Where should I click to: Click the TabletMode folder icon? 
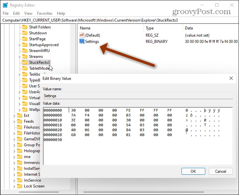click(x=25, y=68)
